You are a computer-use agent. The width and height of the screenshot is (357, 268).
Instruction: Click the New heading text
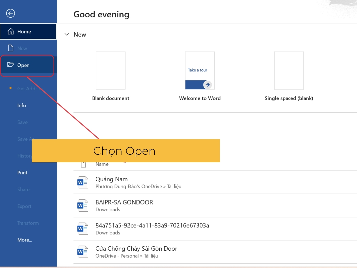[80, 34]
